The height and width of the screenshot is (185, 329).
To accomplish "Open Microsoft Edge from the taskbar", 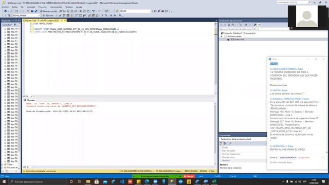I will 147,181.
